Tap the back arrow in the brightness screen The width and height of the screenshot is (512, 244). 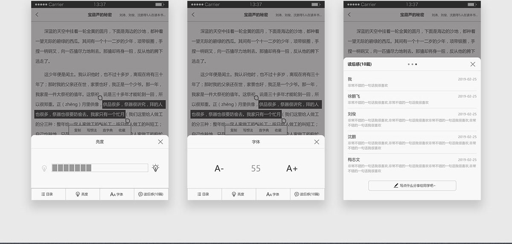tap(37, 15)
